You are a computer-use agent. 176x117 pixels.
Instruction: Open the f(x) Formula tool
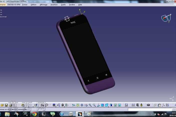pyautogui.click(x=42, y=105)
